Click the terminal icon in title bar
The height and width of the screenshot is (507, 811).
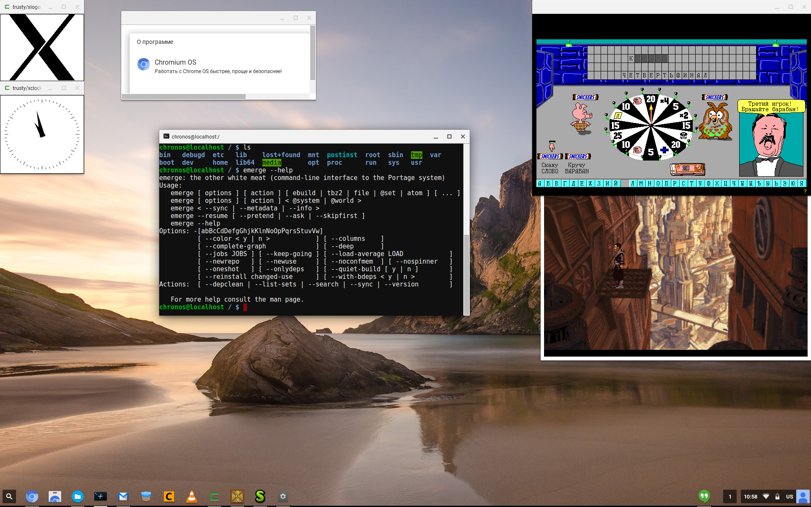pos(166,136)
